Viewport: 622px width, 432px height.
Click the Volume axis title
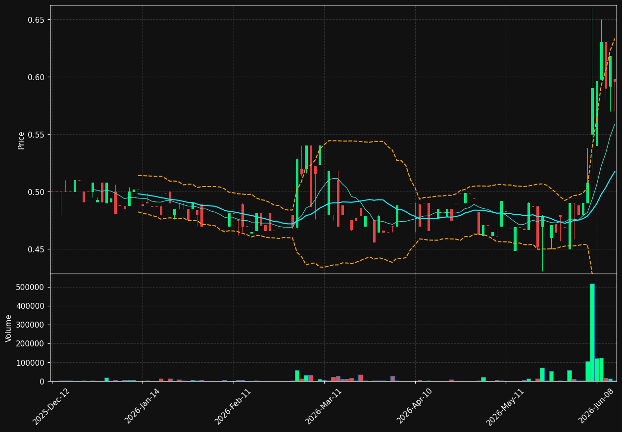point(9,328)
